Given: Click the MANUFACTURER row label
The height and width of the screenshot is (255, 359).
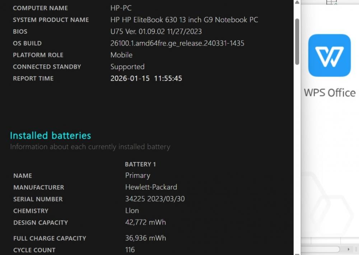Looking at the screenshot, I should 39,187.
